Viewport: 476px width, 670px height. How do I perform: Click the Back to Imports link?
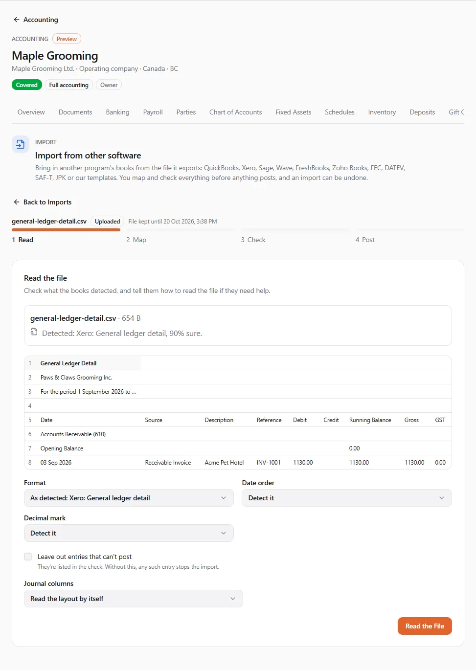pyautogui.click(x=43, y=202)
